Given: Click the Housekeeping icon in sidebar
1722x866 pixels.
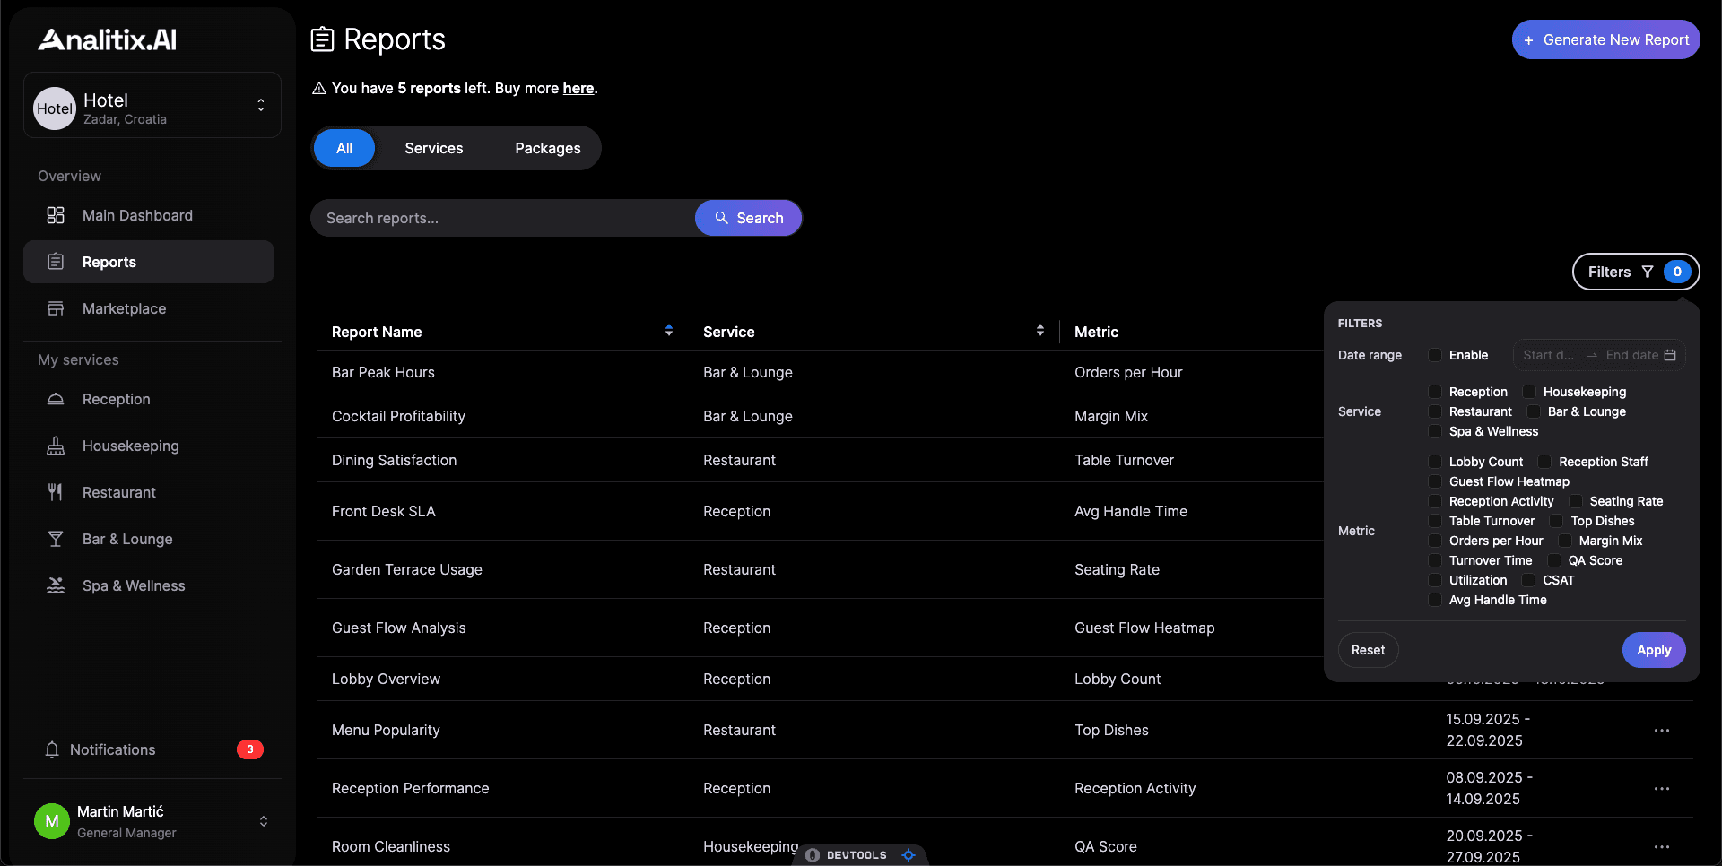Looking at the screenshot, I should click(56, 446).
